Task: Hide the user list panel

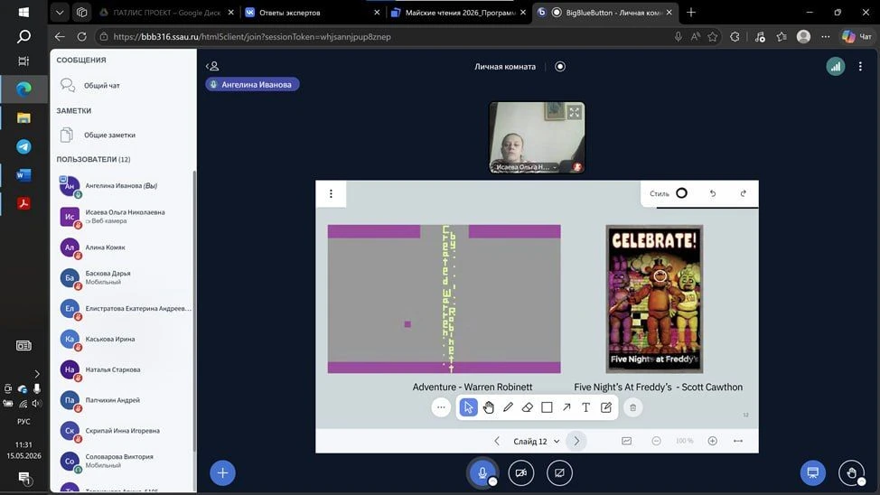Action: pos(212,66)
